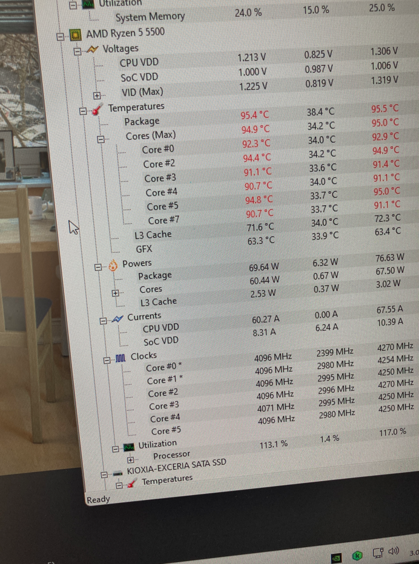
Task: Select the GFX temperature row
Action: click(x=144, y=249)
